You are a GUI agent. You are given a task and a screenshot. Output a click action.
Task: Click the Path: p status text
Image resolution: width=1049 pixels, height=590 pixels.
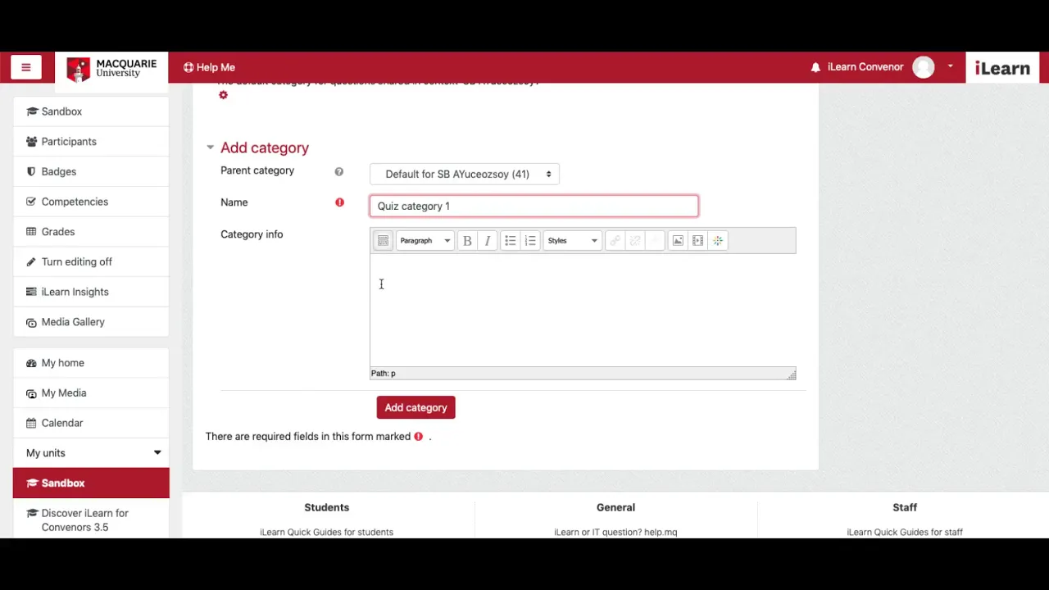coord(383,374)
